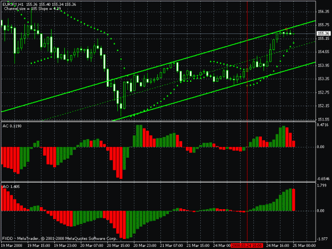
Task: Click the '20 Mar 23:00' time axis label
Action: coord(145,246)
